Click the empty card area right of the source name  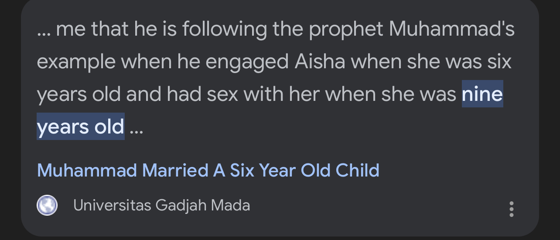pos(375,206)
